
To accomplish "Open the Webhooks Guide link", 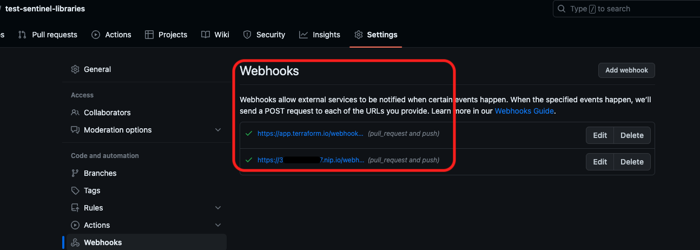I will (524, 111).
